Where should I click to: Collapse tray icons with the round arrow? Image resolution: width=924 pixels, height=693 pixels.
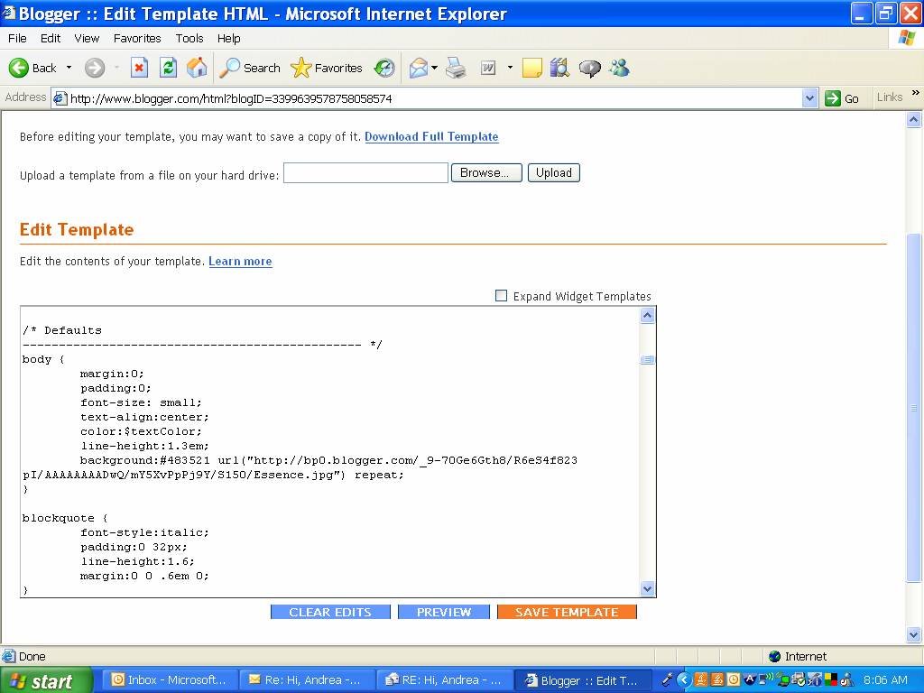pos(684,679)
